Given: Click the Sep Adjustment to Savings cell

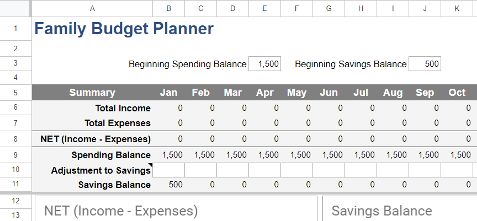Looking at the screenshot, I should click(425, 170).
